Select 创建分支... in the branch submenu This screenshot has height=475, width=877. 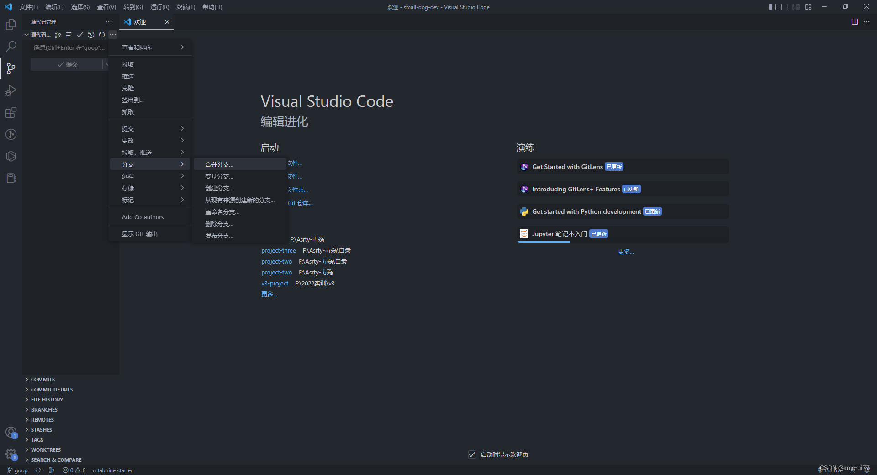click(x=240, y=188)
